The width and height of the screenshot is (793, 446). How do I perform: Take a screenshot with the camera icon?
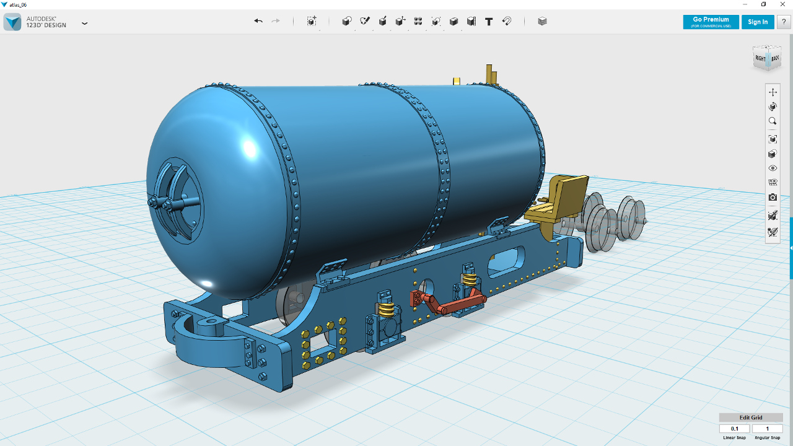pos(773,198)
